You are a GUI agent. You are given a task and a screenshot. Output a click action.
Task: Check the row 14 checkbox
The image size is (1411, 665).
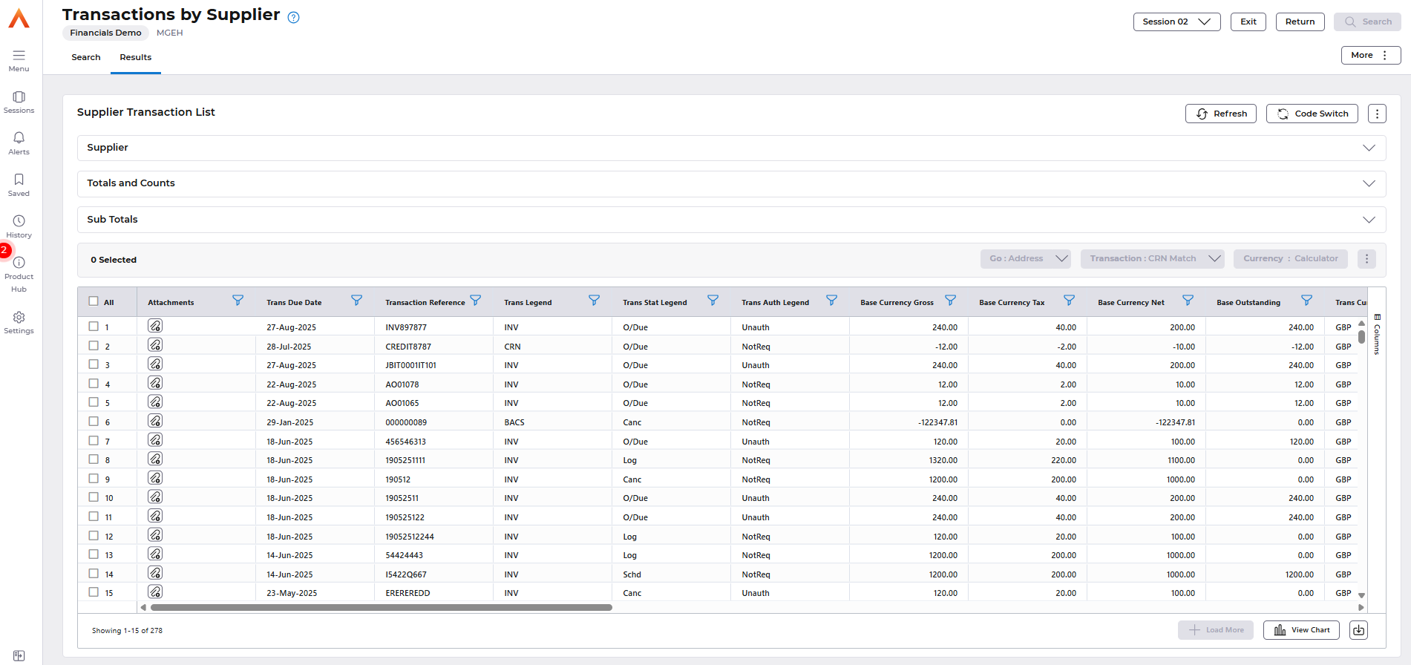[x=94, y=574]
